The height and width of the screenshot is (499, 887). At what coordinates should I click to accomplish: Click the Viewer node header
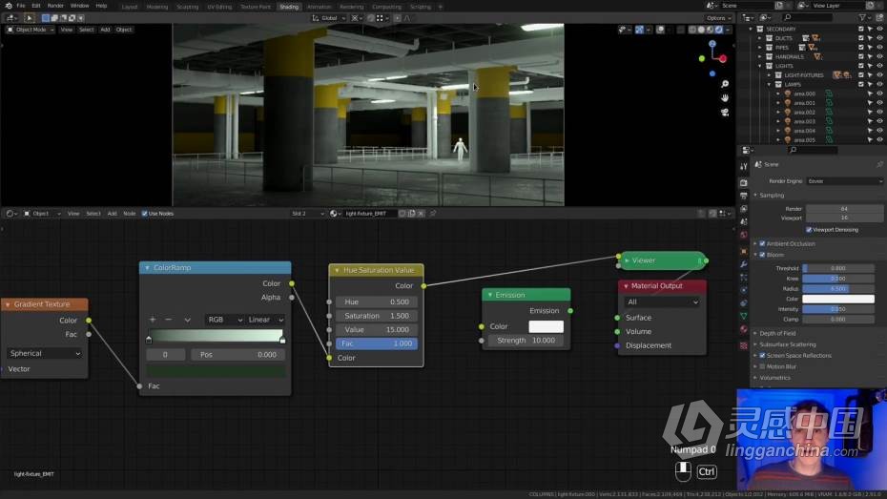[663, 260]
